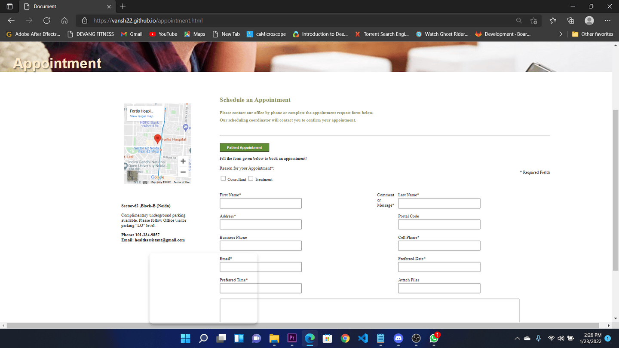
Task: Open File Explorer from taskbar
Action: click(x=274, y=339)
